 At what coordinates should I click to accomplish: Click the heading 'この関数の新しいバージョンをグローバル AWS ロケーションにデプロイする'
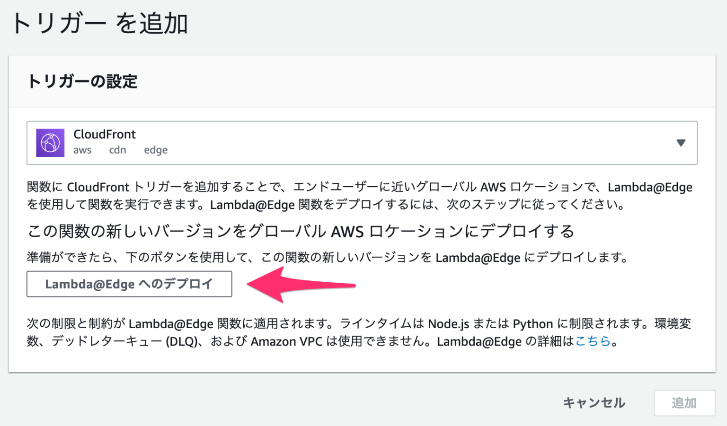point(301,231)
